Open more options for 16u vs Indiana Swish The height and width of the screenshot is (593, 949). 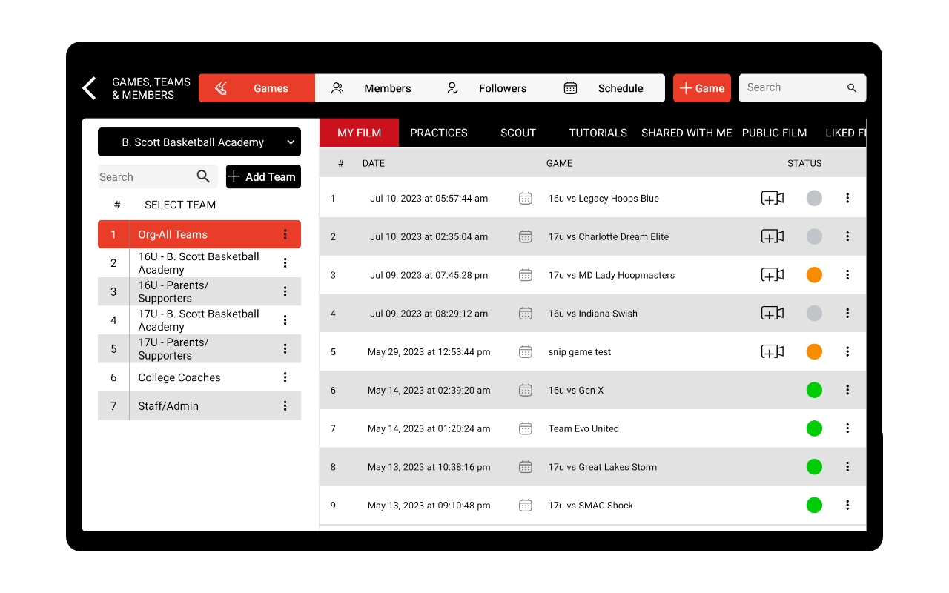tap(847, 314)
